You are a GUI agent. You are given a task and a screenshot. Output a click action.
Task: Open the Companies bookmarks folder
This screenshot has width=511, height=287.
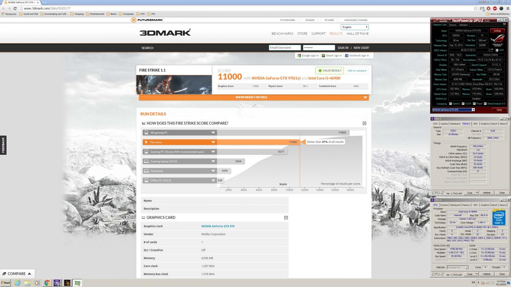coord(126,14)
